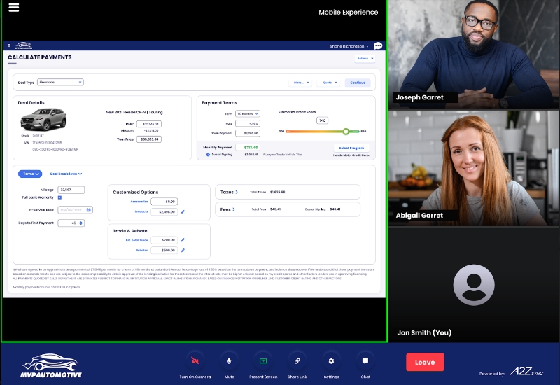This screenshot has height=385, width=560.
Task: Click the estimated credit score slider handle
Action: pos(346,131)
